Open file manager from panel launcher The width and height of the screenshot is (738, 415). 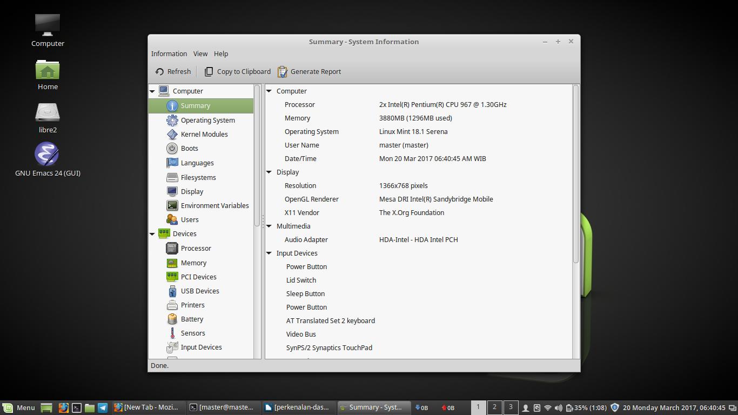(90, 407)
